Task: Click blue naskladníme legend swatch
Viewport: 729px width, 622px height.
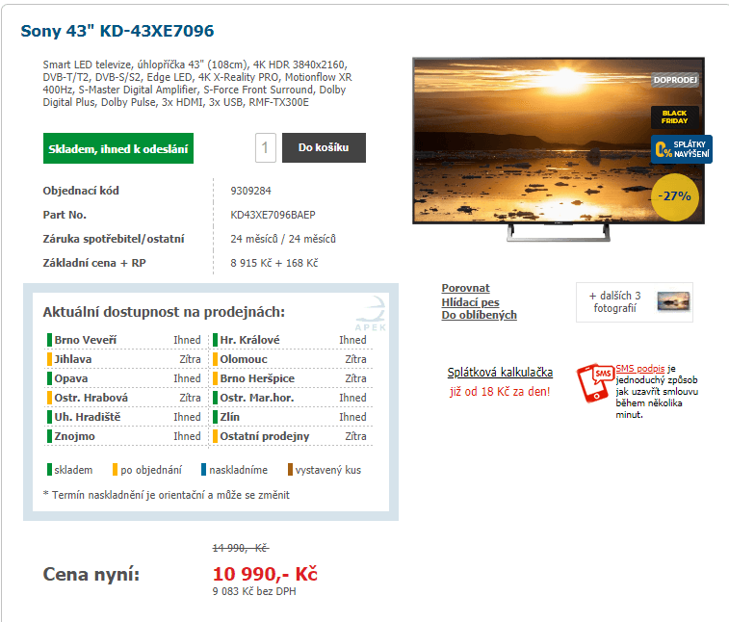Action: click(203, 470)
